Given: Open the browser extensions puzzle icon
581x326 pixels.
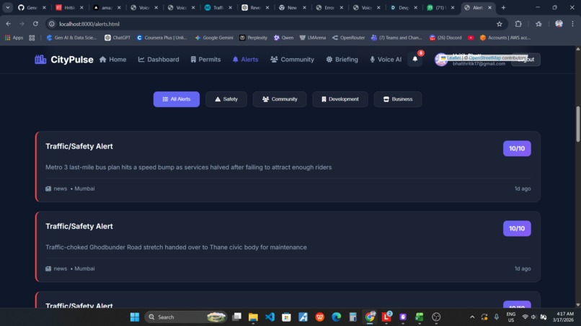Looking at the screenshot, I should pyautogui.click(x=518, y=24).
